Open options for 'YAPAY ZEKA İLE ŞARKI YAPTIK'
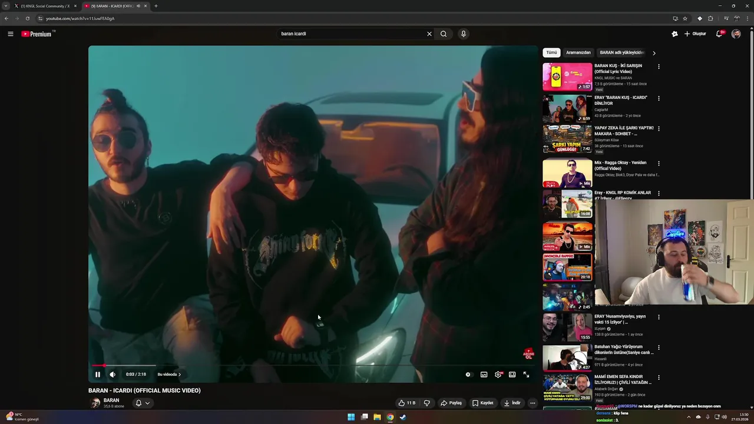This screenshot has width=754, height=424. [x=659, y=128]
